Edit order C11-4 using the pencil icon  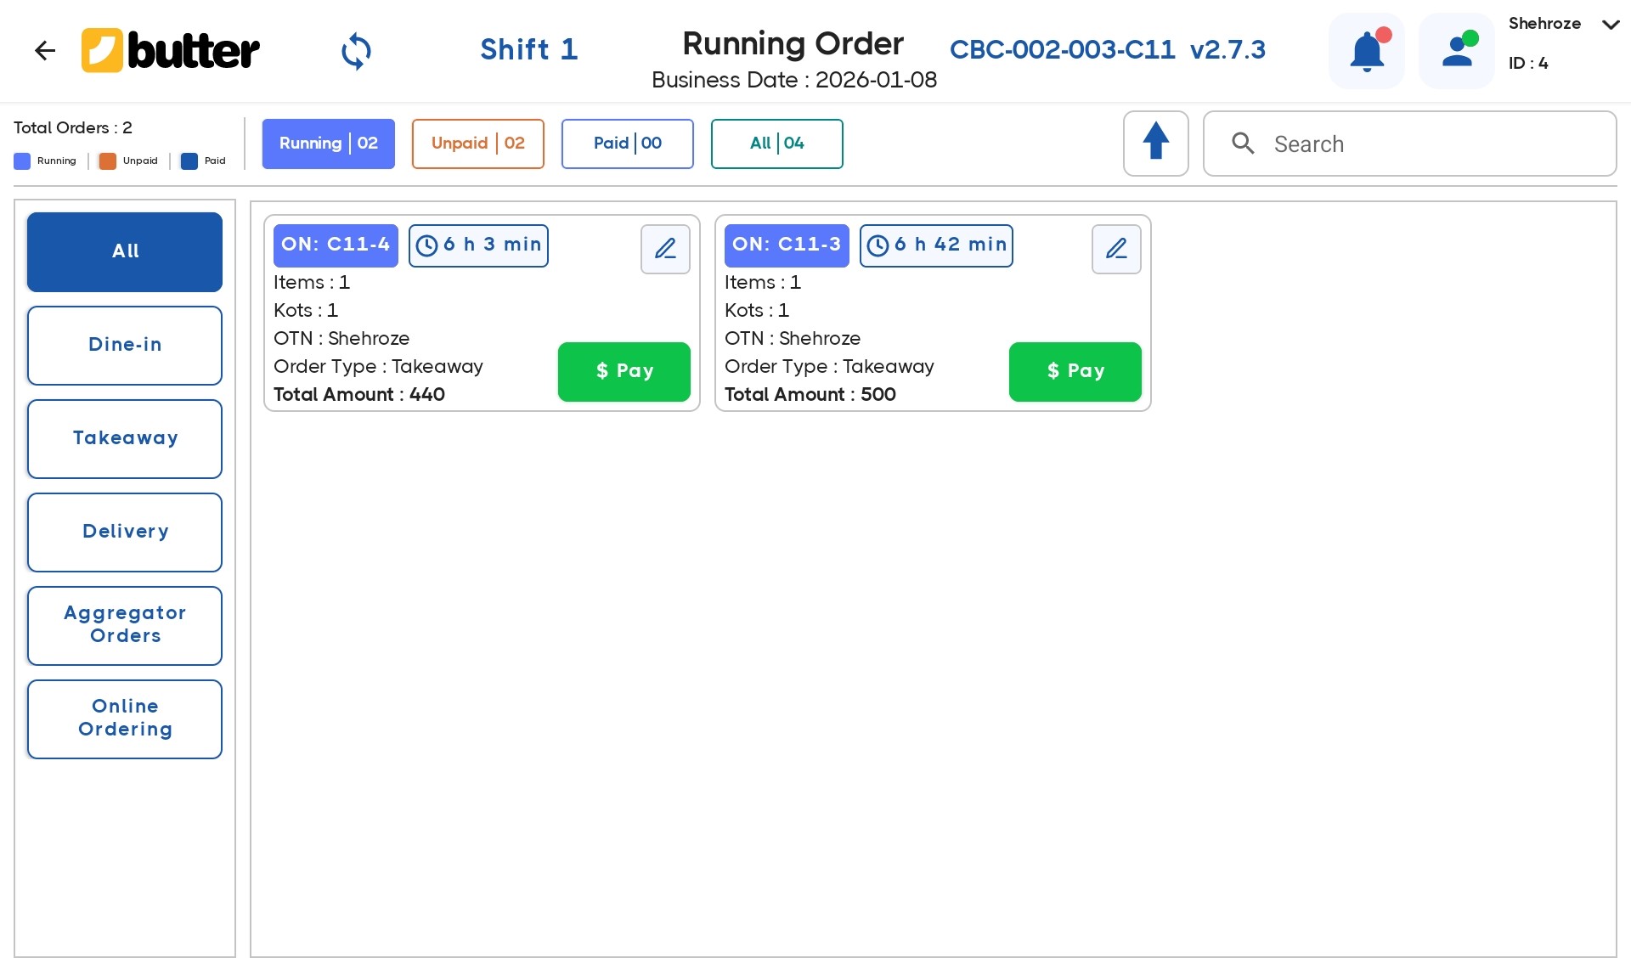click(665, 249)
